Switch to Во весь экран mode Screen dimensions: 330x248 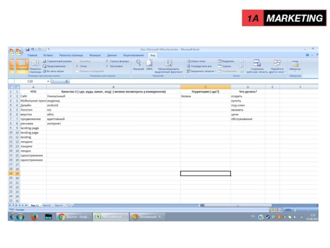54,71
